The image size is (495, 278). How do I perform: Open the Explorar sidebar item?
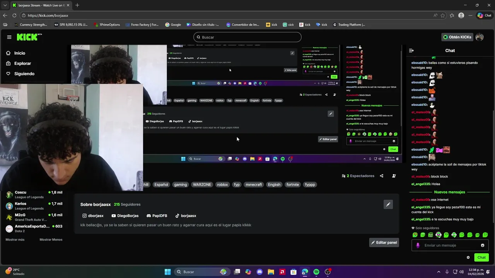tap(22, 63)
